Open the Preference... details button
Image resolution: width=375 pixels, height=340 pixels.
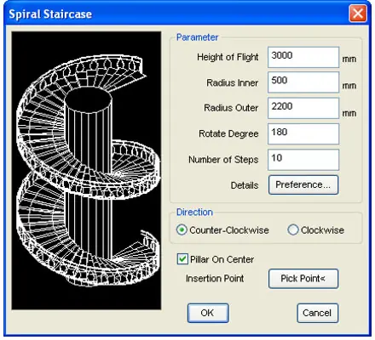coord(303,184)
